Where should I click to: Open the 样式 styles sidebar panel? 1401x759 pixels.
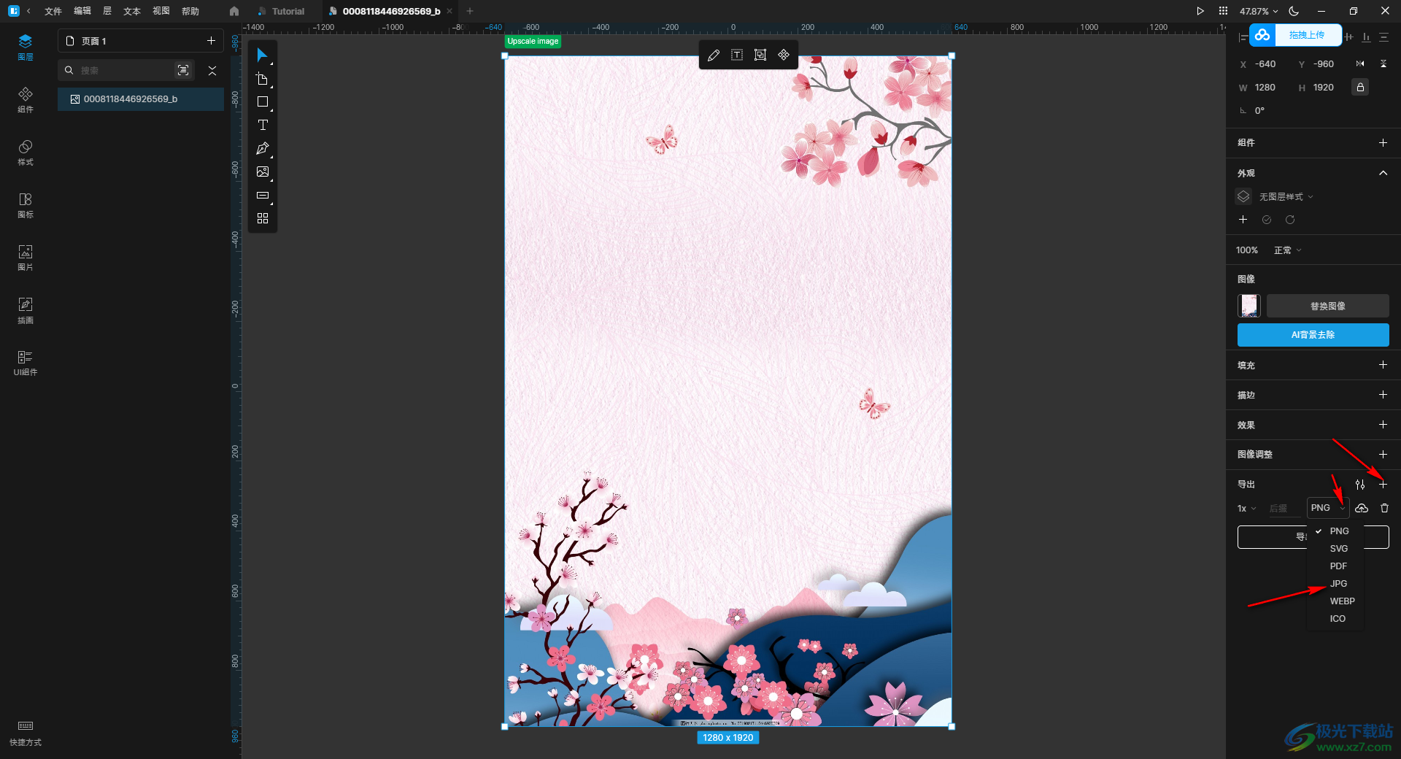tap(26, 153)
